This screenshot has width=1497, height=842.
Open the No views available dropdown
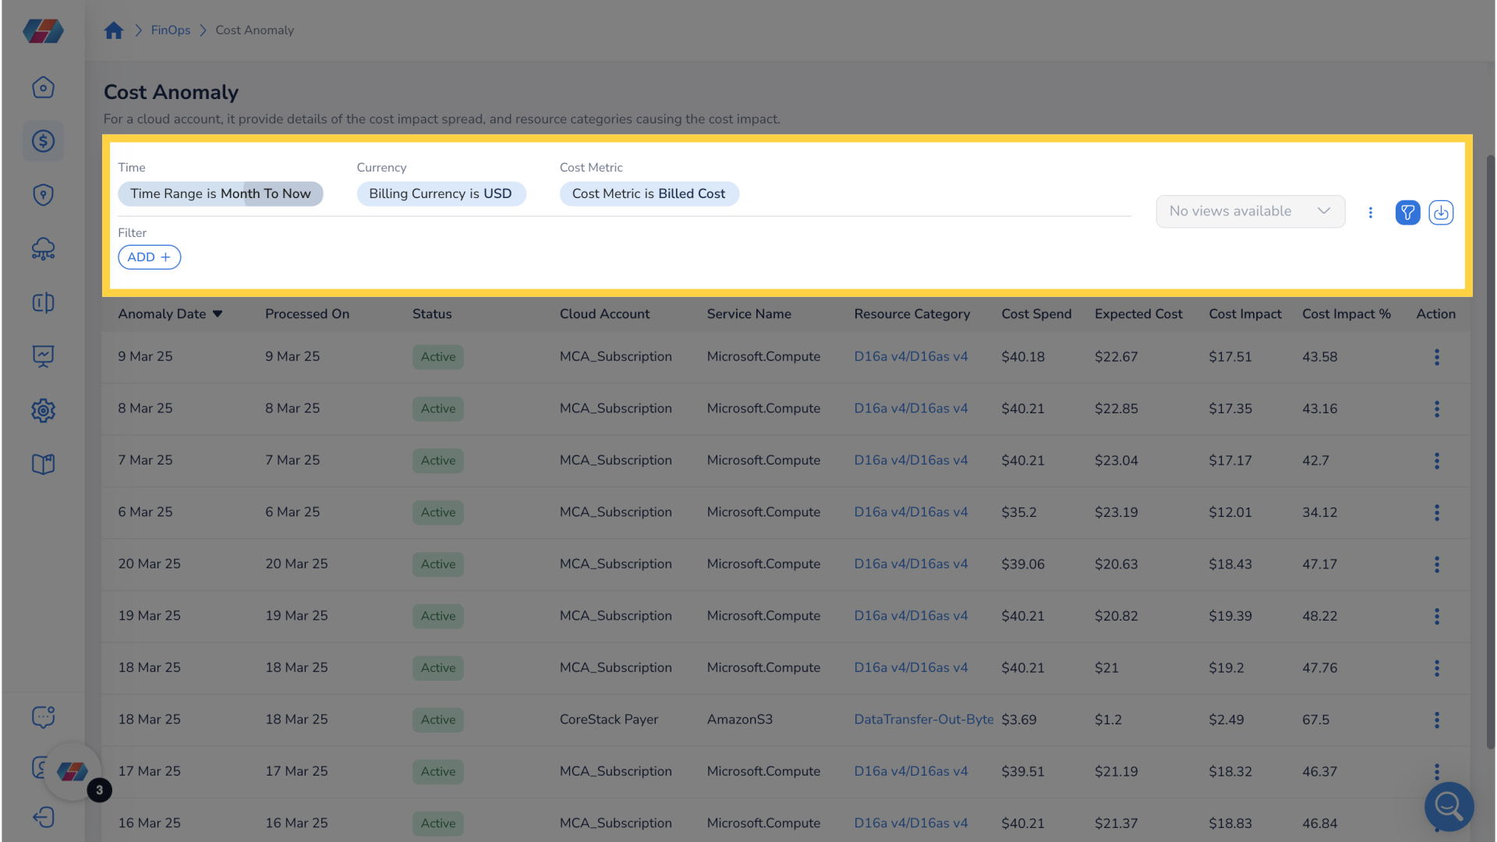pyautogui.click(x=1250, y=211)
